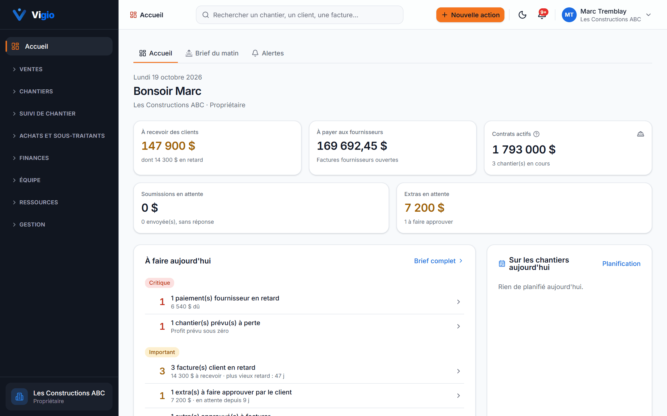Click the Vigio logo in the sidebar
Image resolution: width=667 pixels, height=416 pixels.
tap(33, 14)
